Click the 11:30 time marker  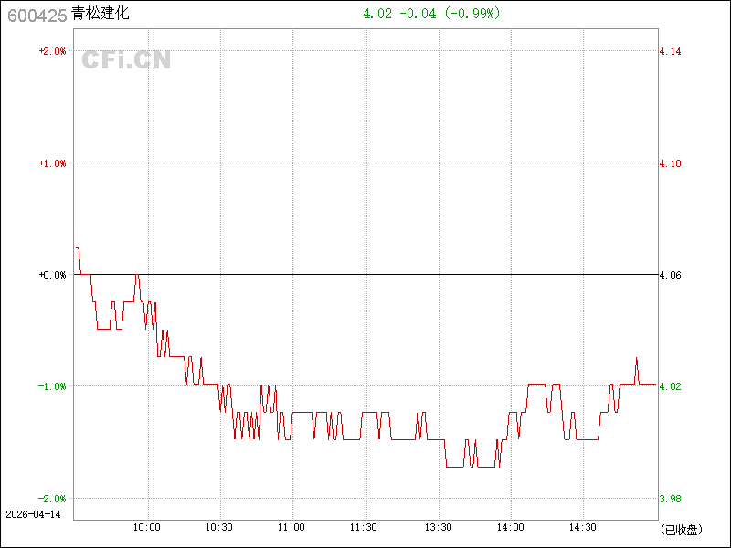365,528
